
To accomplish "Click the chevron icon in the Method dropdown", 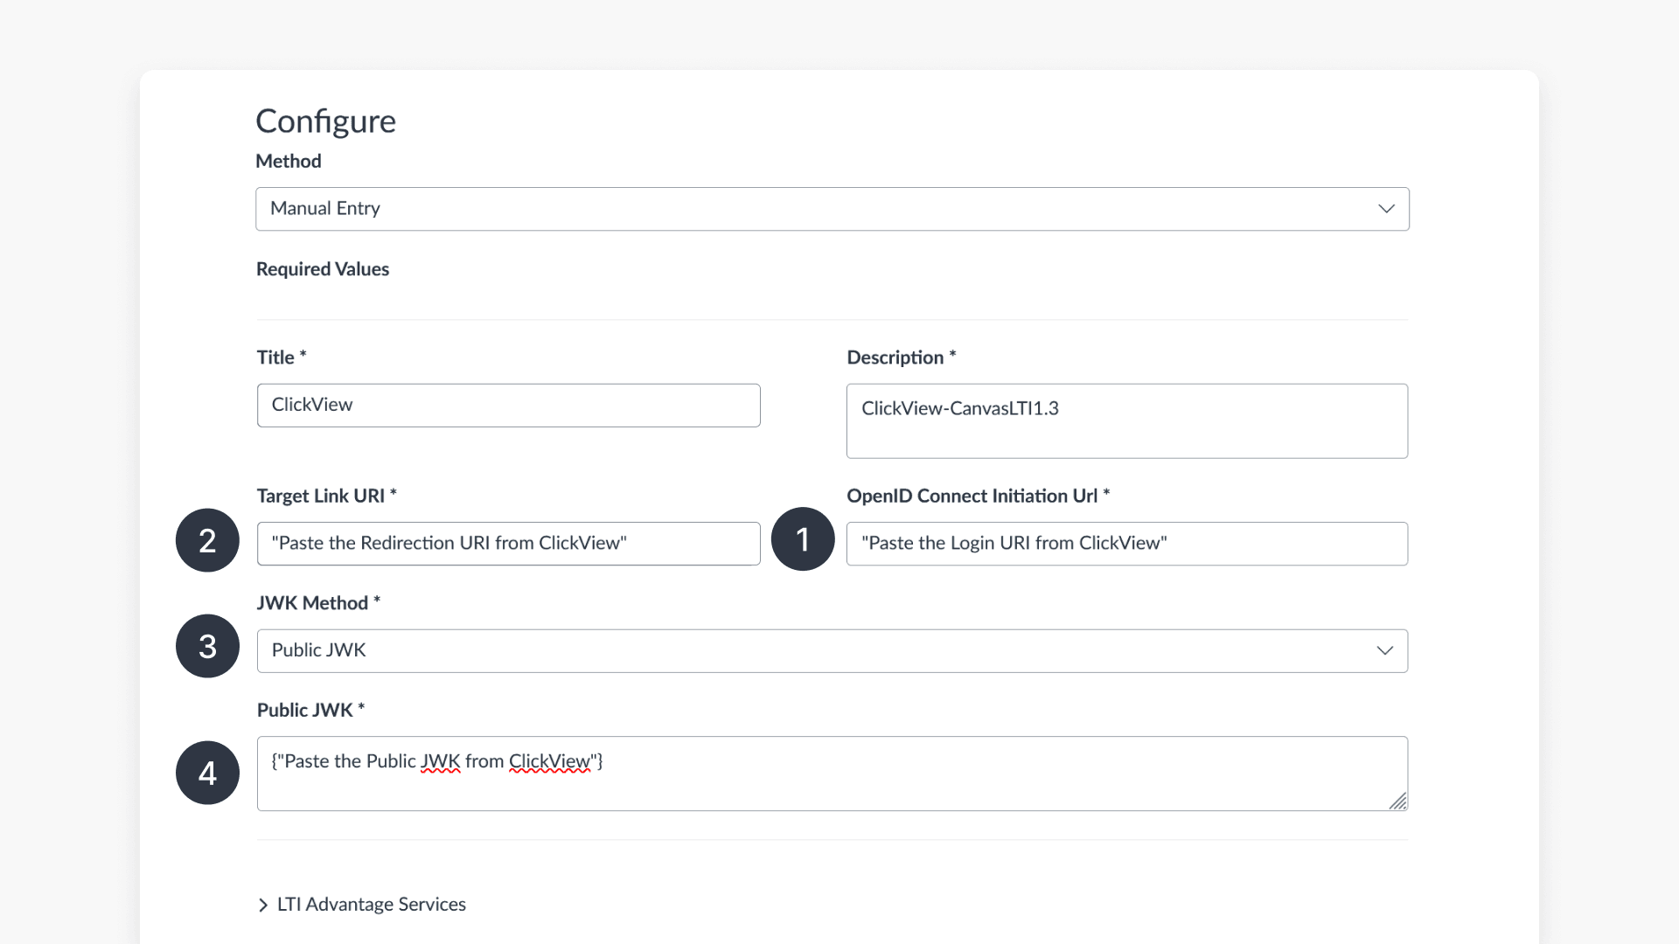I will tap(1385, 209).
